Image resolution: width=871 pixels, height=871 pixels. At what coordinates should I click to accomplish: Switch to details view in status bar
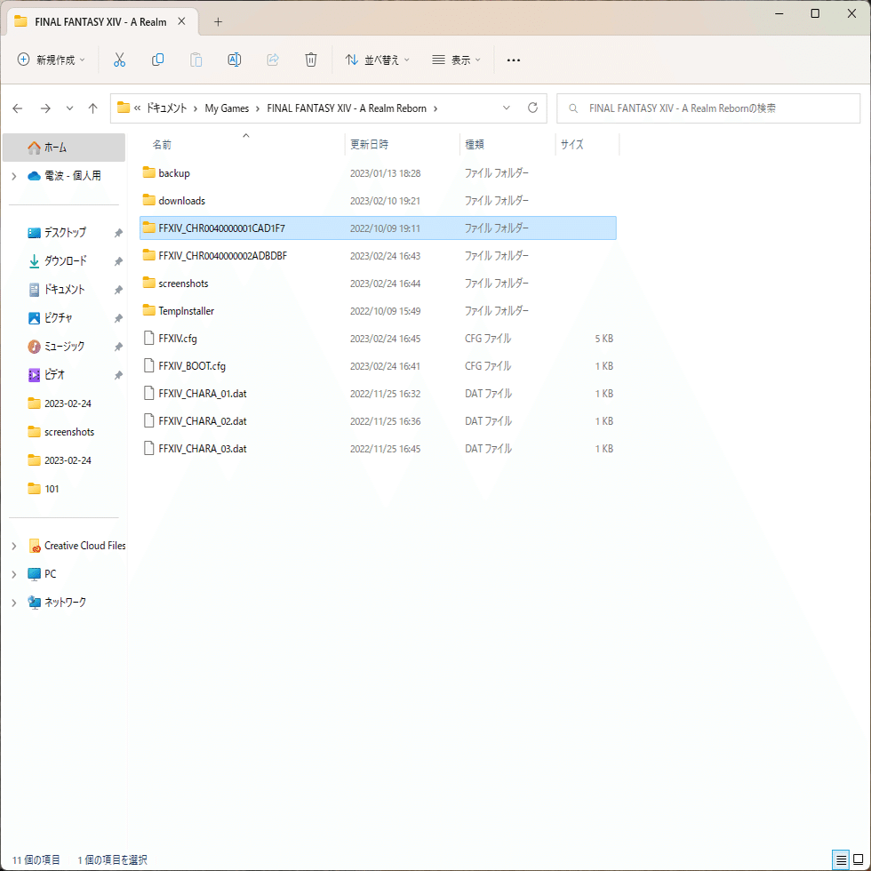[841, 860]
